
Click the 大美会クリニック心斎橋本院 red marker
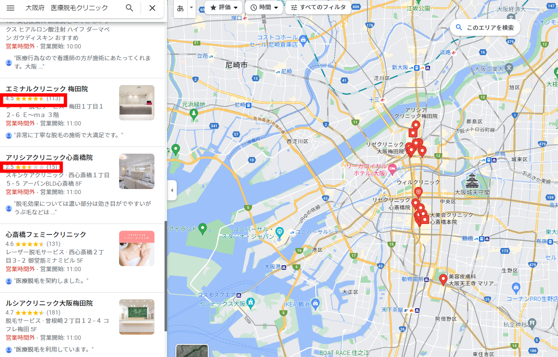[425, 219]
